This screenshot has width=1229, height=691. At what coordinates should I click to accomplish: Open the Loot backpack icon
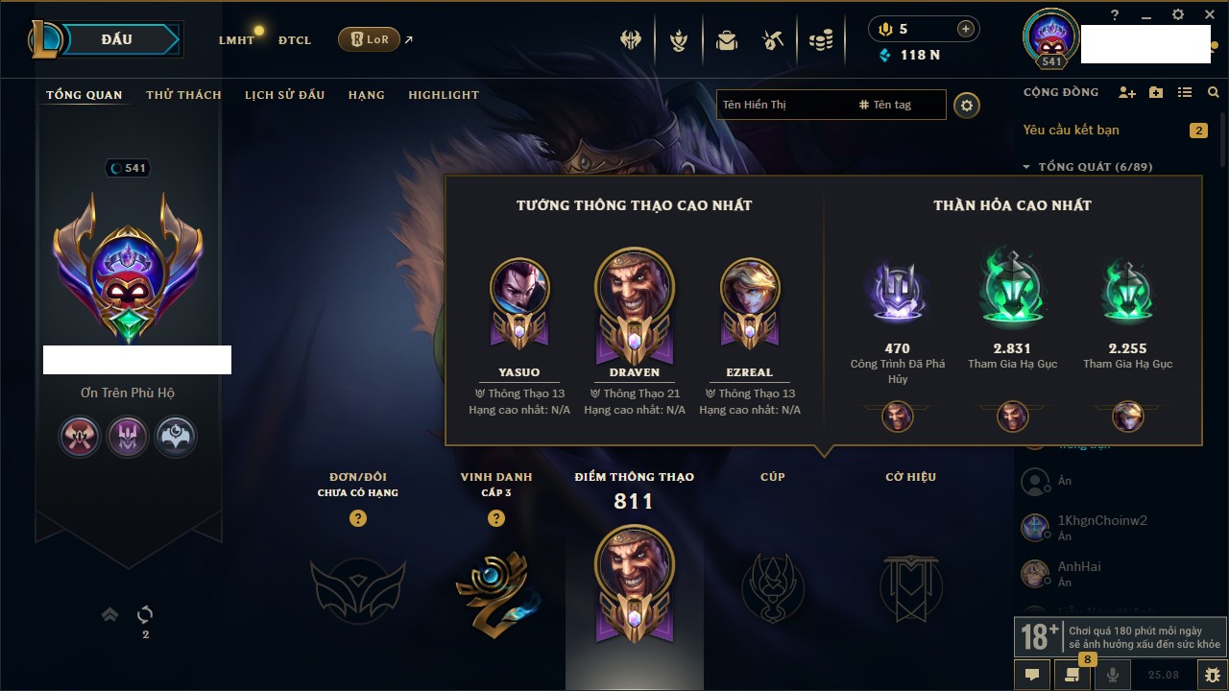(726, 40)
